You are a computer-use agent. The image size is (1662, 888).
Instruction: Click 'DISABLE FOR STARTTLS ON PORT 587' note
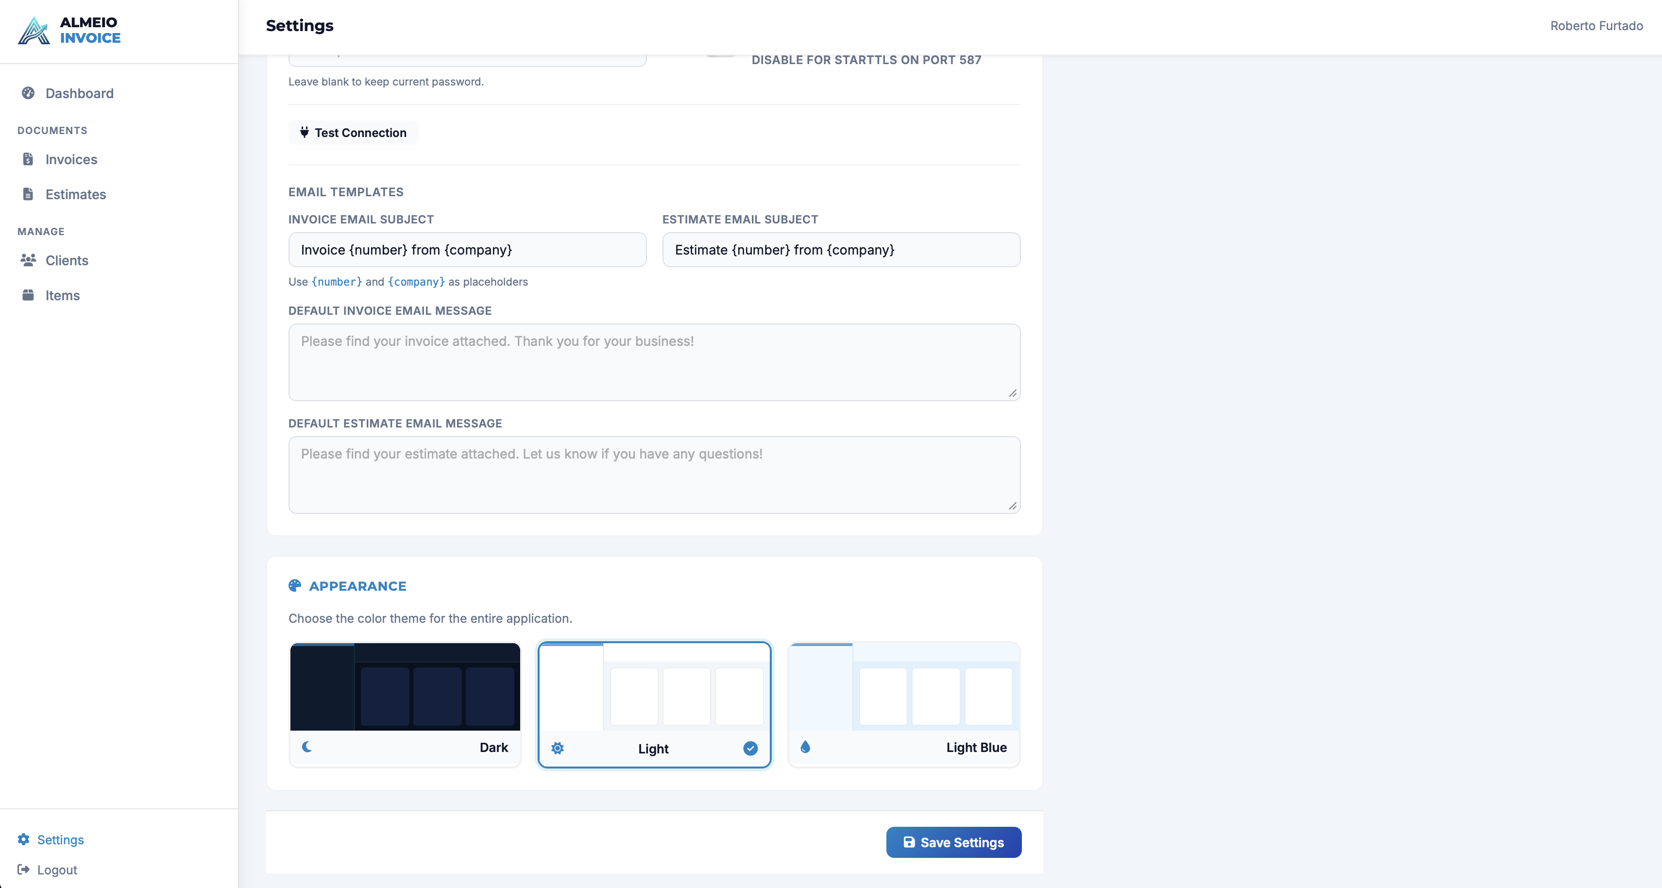coord(866,59)
